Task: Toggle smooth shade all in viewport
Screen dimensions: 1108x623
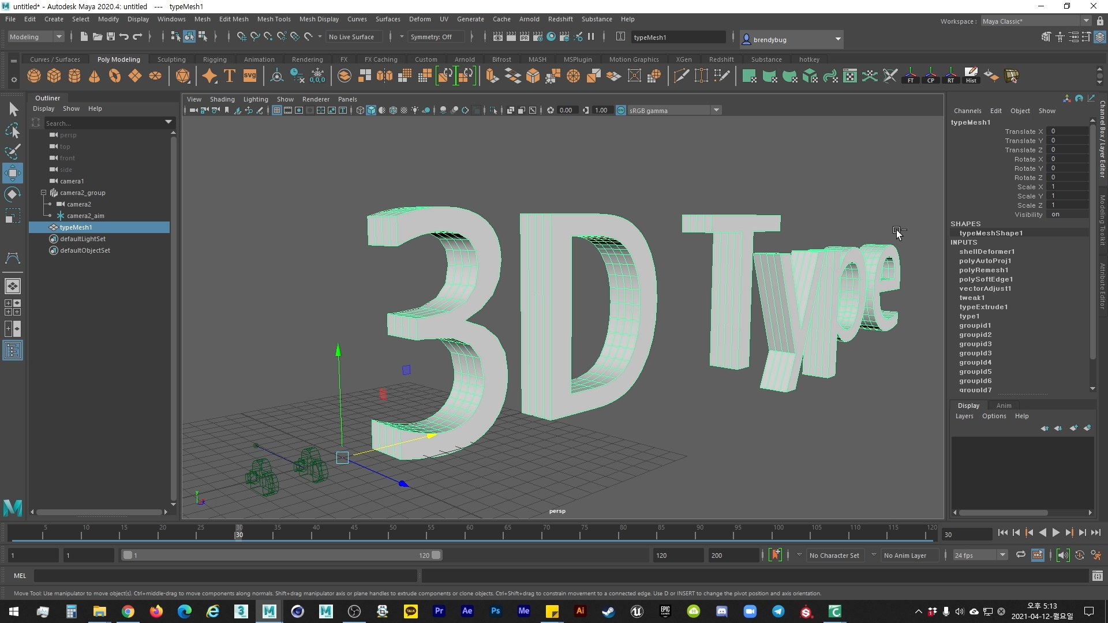Action: click(x=371, y=110)
